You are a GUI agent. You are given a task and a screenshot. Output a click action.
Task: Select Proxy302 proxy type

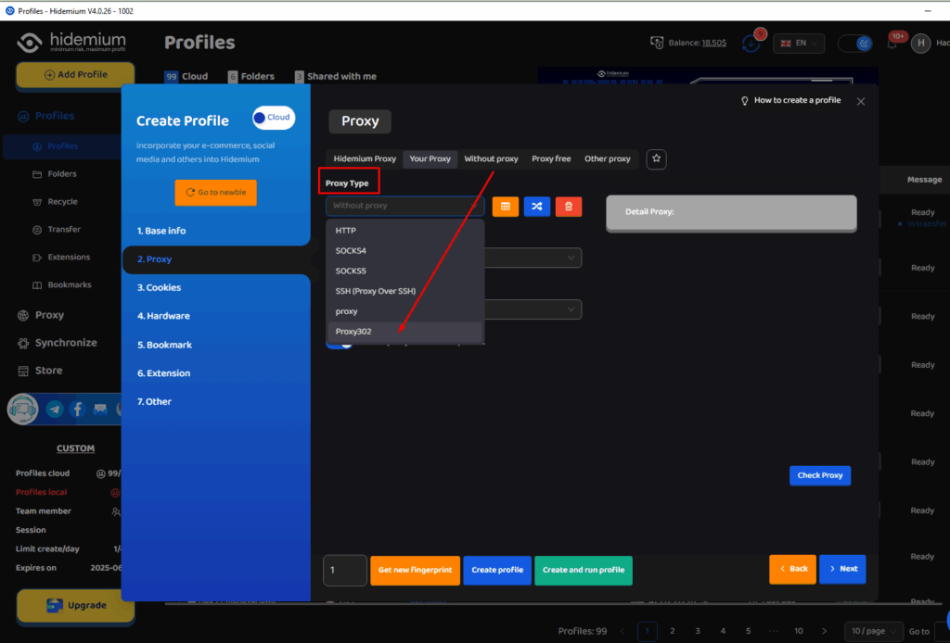point(404,332)
